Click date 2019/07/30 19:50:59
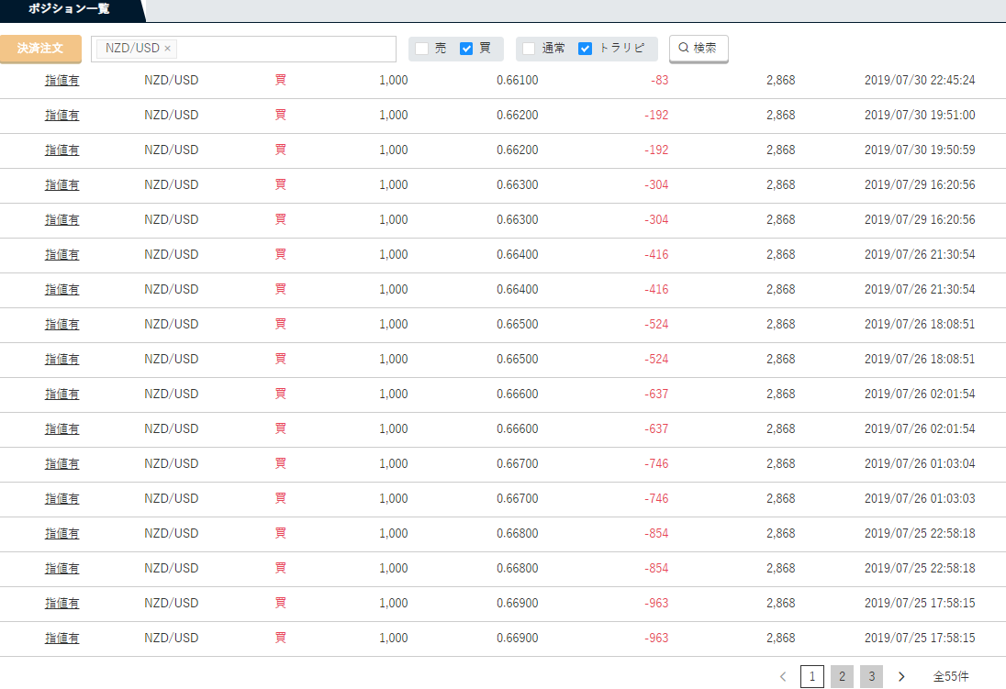This screenshot has width=1006, height=689. point(920,150)
